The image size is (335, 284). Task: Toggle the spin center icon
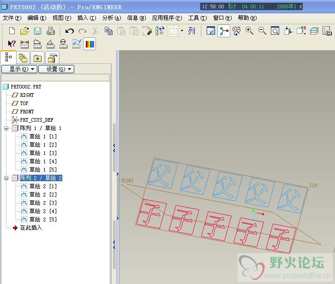(224, 31)
